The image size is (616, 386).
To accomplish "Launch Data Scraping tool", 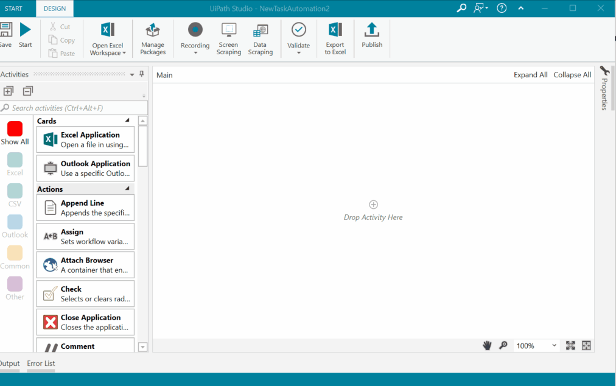I will click(260, 39).
